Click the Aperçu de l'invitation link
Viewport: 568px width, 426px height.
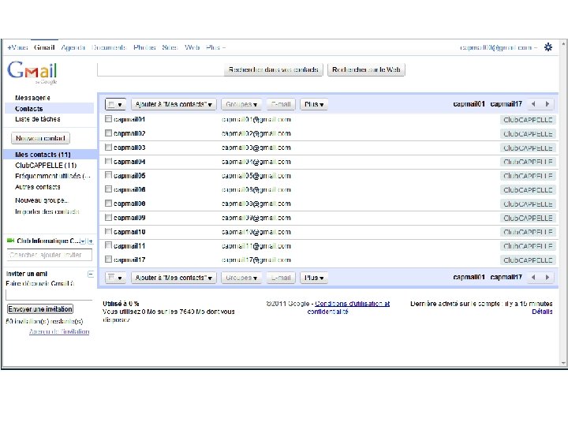coord(59,331)
